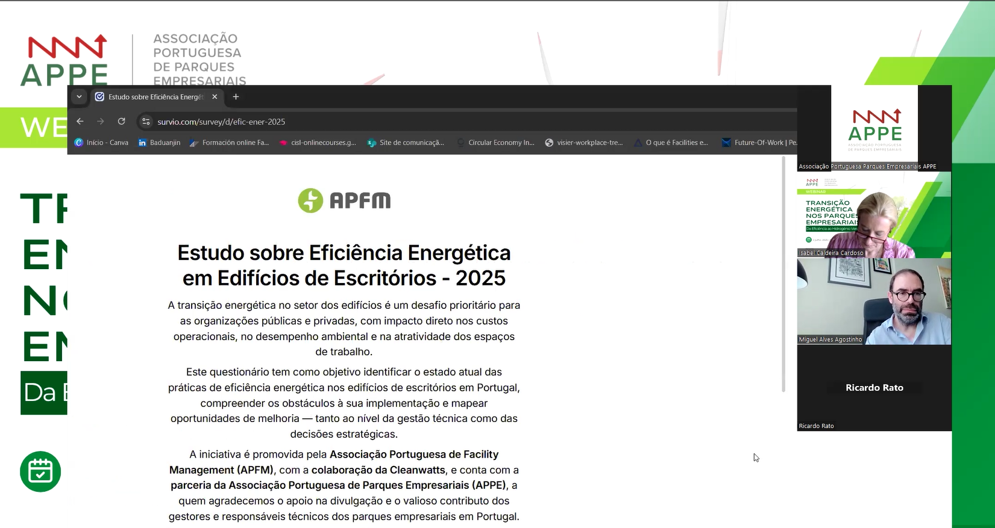Select the Associação Portuguesa Parques Empresariais video tile
The width and height of the screenshot is (995, 528).
click(x=874, y=128)
